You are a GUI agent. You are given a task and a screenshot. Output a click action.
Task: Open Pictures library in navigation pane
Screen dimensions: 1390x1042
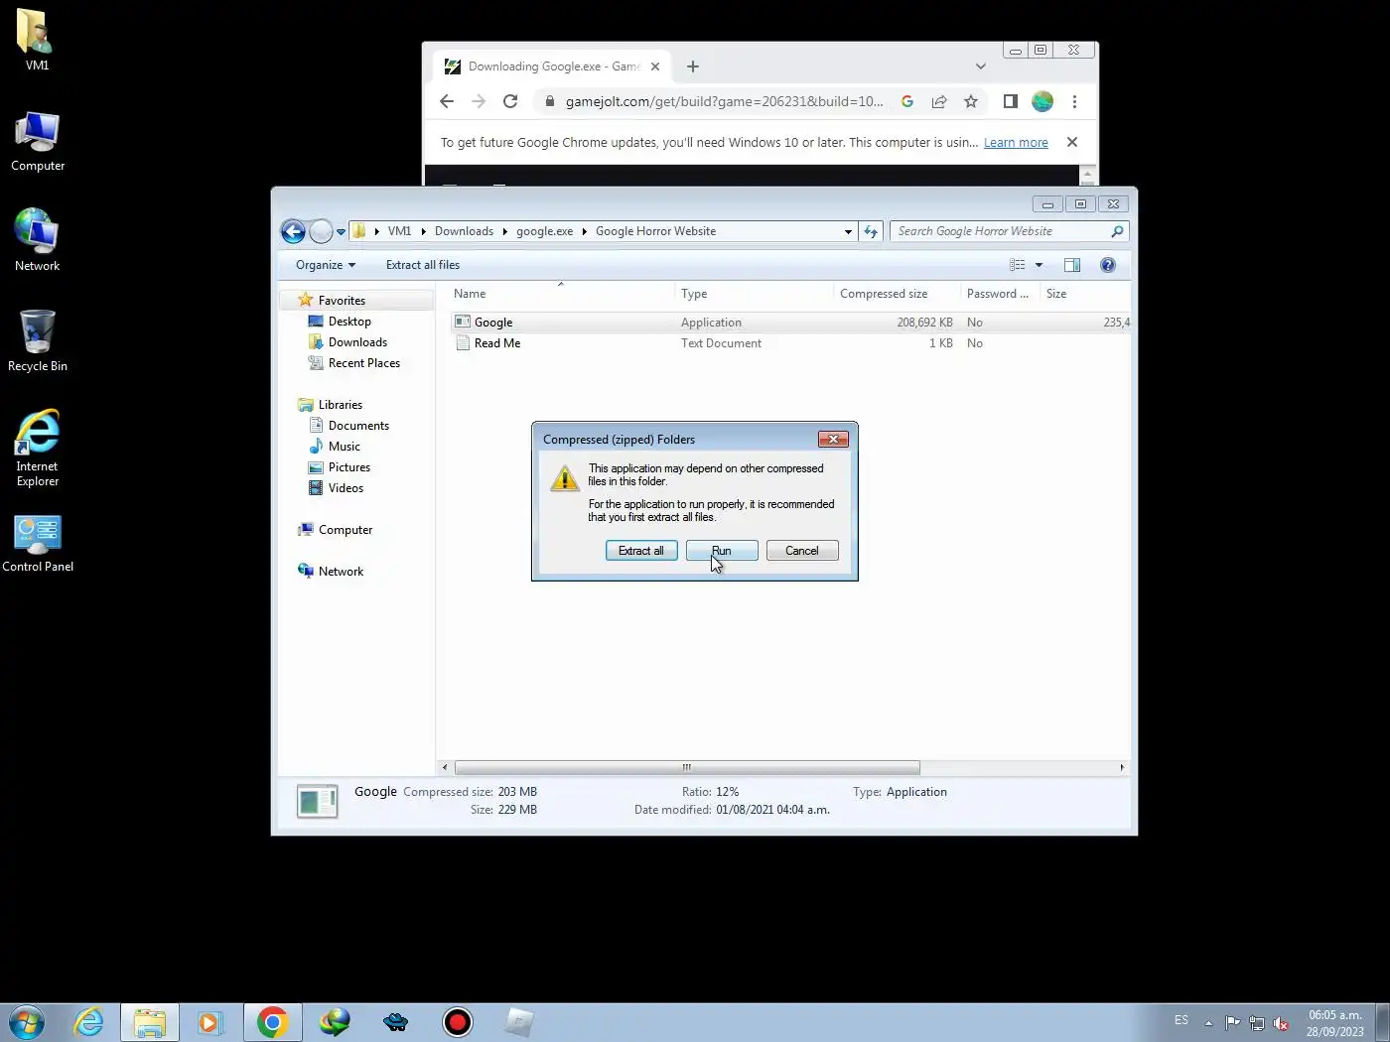[x=349, y=467]
